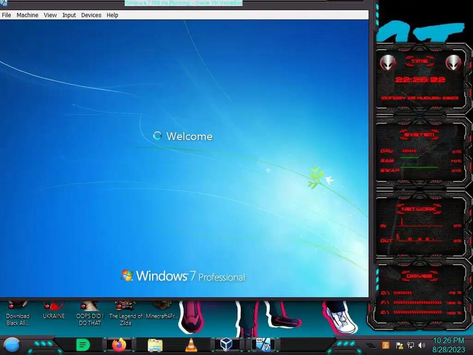This screenshot has width=473, height=355.
Task: Click the volume speaker tray icon
Action: [422, 345]
